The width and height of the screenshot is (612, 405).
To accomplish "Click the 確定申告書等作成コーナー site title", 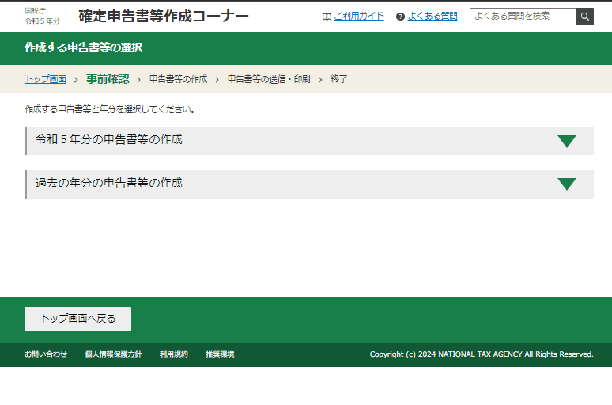I will coord(164,17).
